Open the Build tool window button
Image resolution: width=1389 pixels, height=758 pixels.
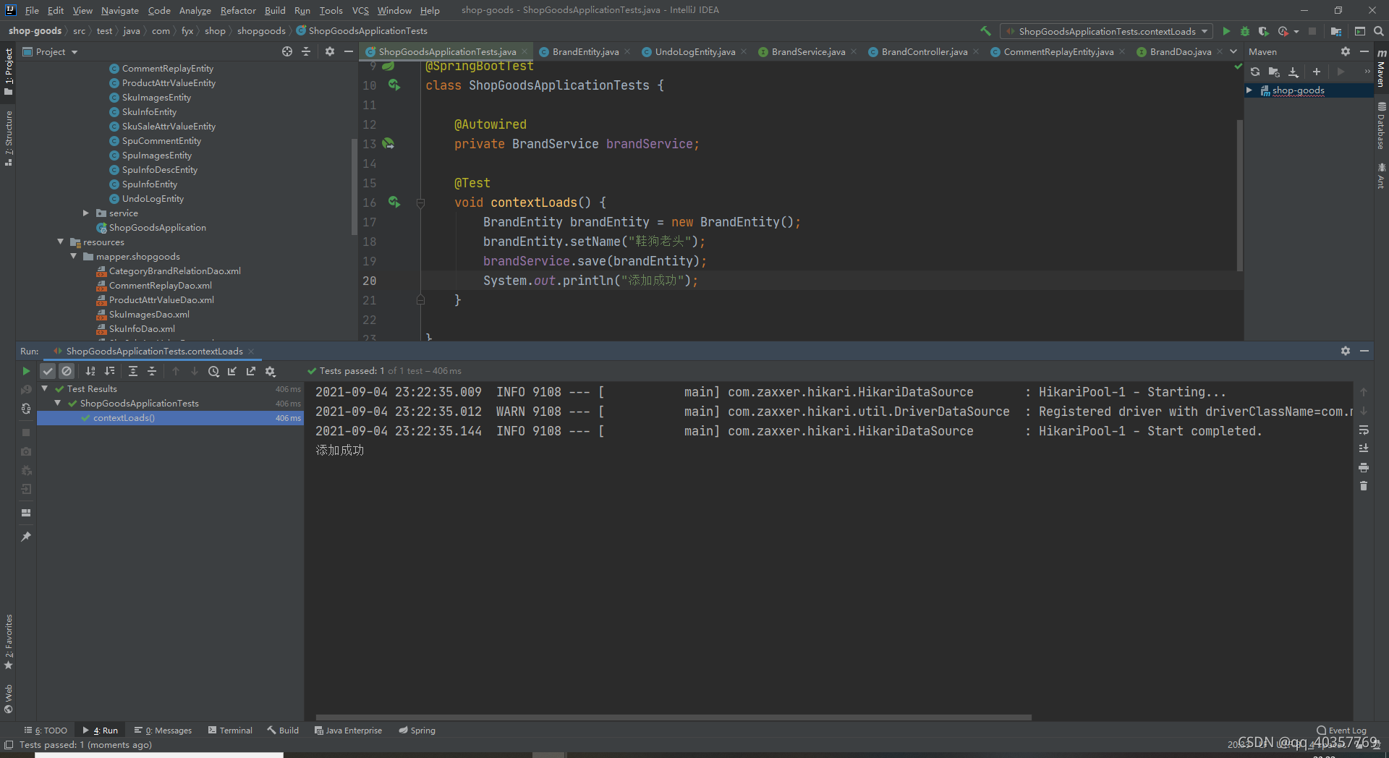coord(283,731)
